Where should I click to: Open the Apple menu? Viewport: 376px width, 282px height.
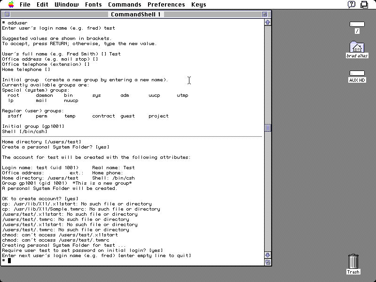[x=11, y=4]
